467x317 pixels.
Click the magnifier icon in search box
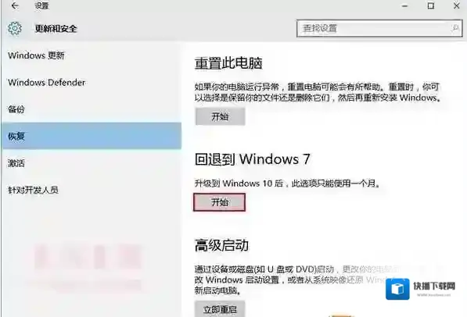point(454,28)
